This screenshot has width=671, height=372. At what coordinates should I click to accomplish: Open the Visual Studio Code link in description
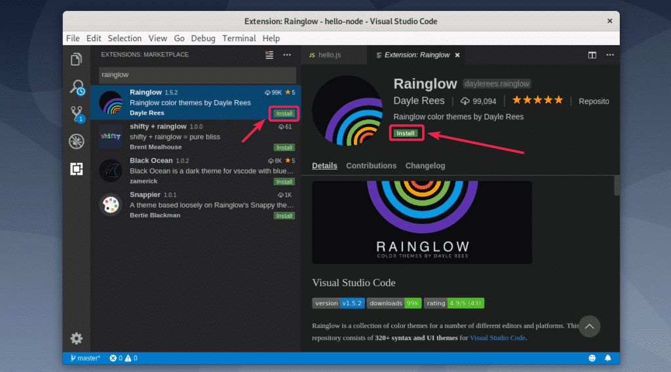(497, 338)
